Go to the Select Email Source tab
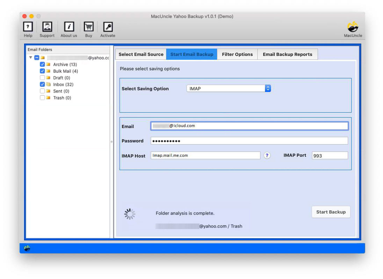The width and height of the screenshot is (383, 279). click(x=140, y=54)
